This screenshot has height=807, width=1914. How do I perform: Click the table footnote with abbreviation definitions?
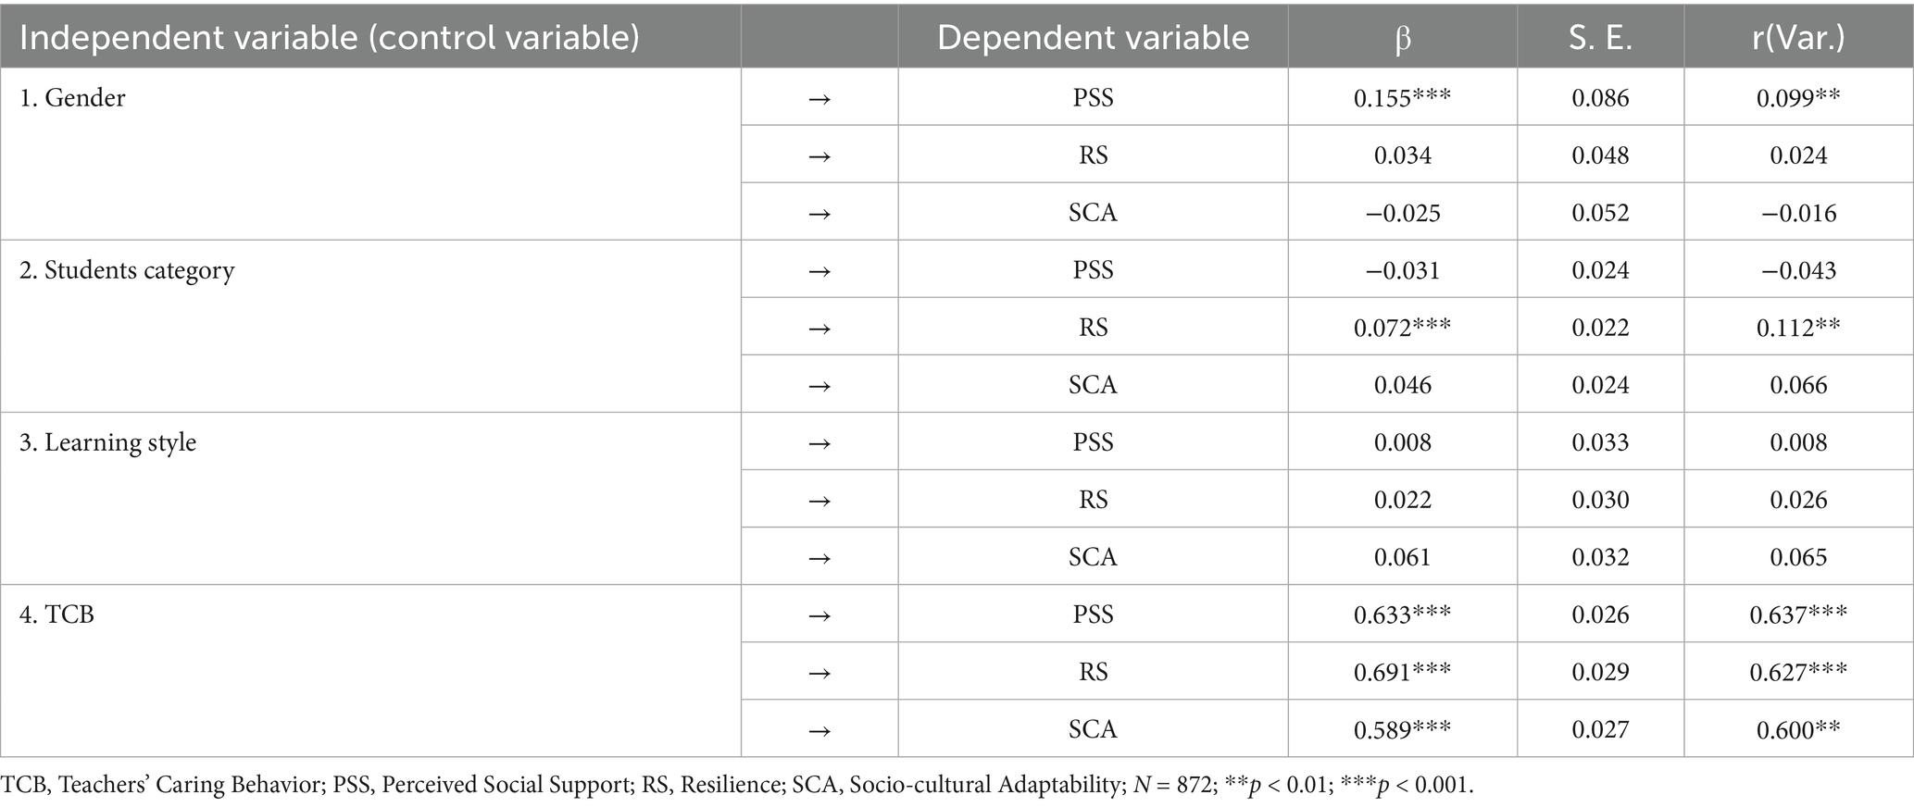tap(736, 785)
